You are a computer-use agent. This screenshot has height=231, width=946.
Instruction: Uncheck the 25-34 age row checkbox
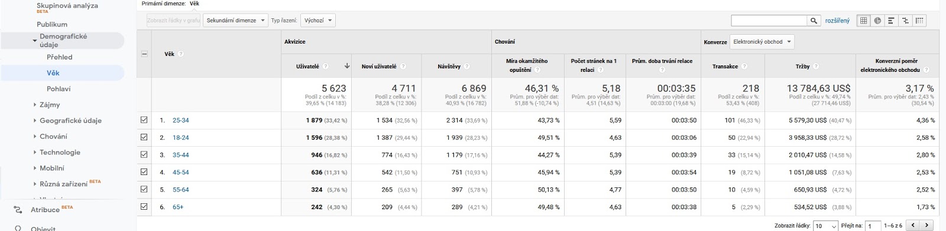pos(144,120)
